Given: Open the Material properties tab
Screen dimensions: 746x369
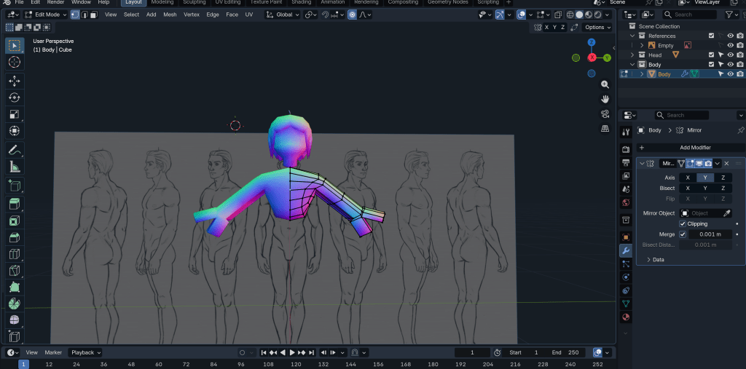Looking at the screenshot, I should 625,317.
